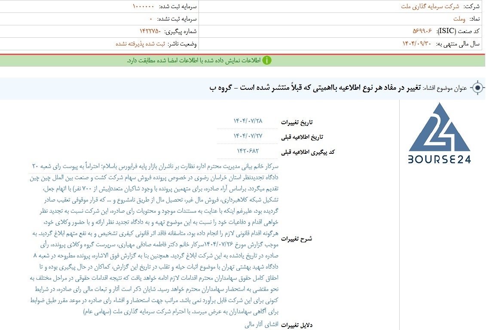486x330 pixels.
Task: Select the ISIC industry code 569906
Action: tap(422, 31)
